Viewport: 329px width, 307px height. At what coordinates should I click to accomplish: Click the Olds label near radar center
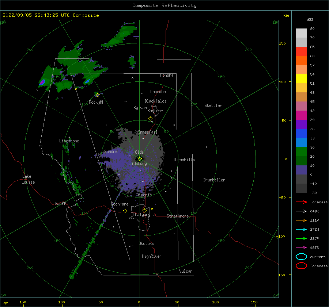[139, 152]
